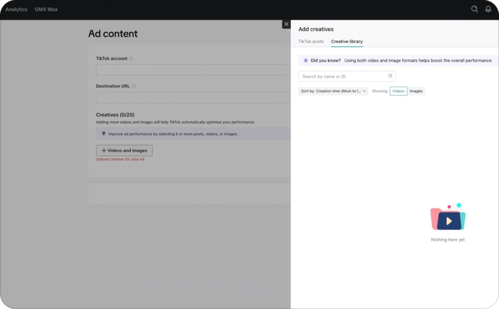Select the Creative library tab
The height and width of the screenshot is (309, 499).
click(x=346, y=41)
